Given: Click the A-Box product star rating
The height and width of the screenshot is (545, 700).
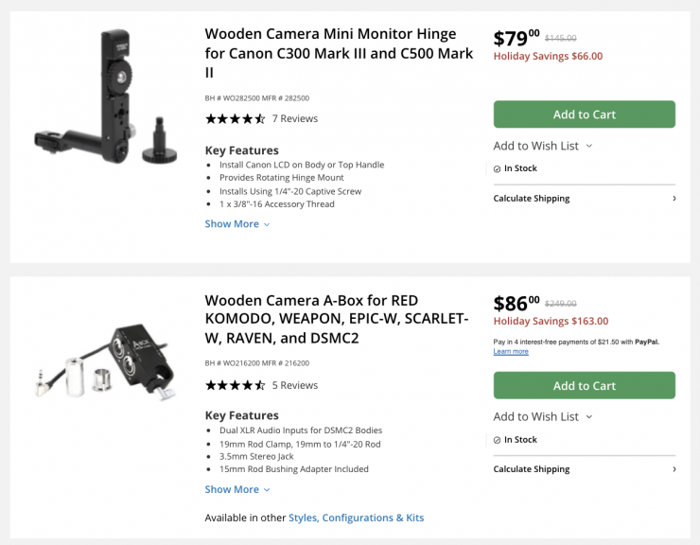Looking at the screenshot, I should tap(235, 385).
